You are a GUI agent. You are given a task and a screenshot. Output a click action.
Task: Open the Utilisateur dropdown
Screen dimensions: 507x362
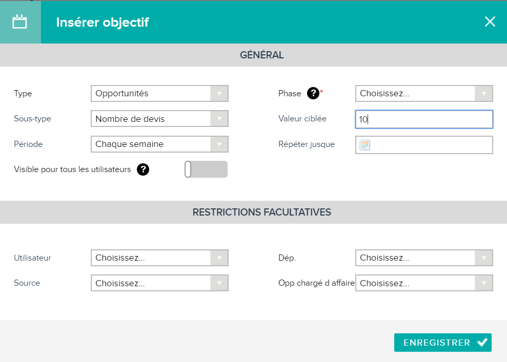[160, 258]
